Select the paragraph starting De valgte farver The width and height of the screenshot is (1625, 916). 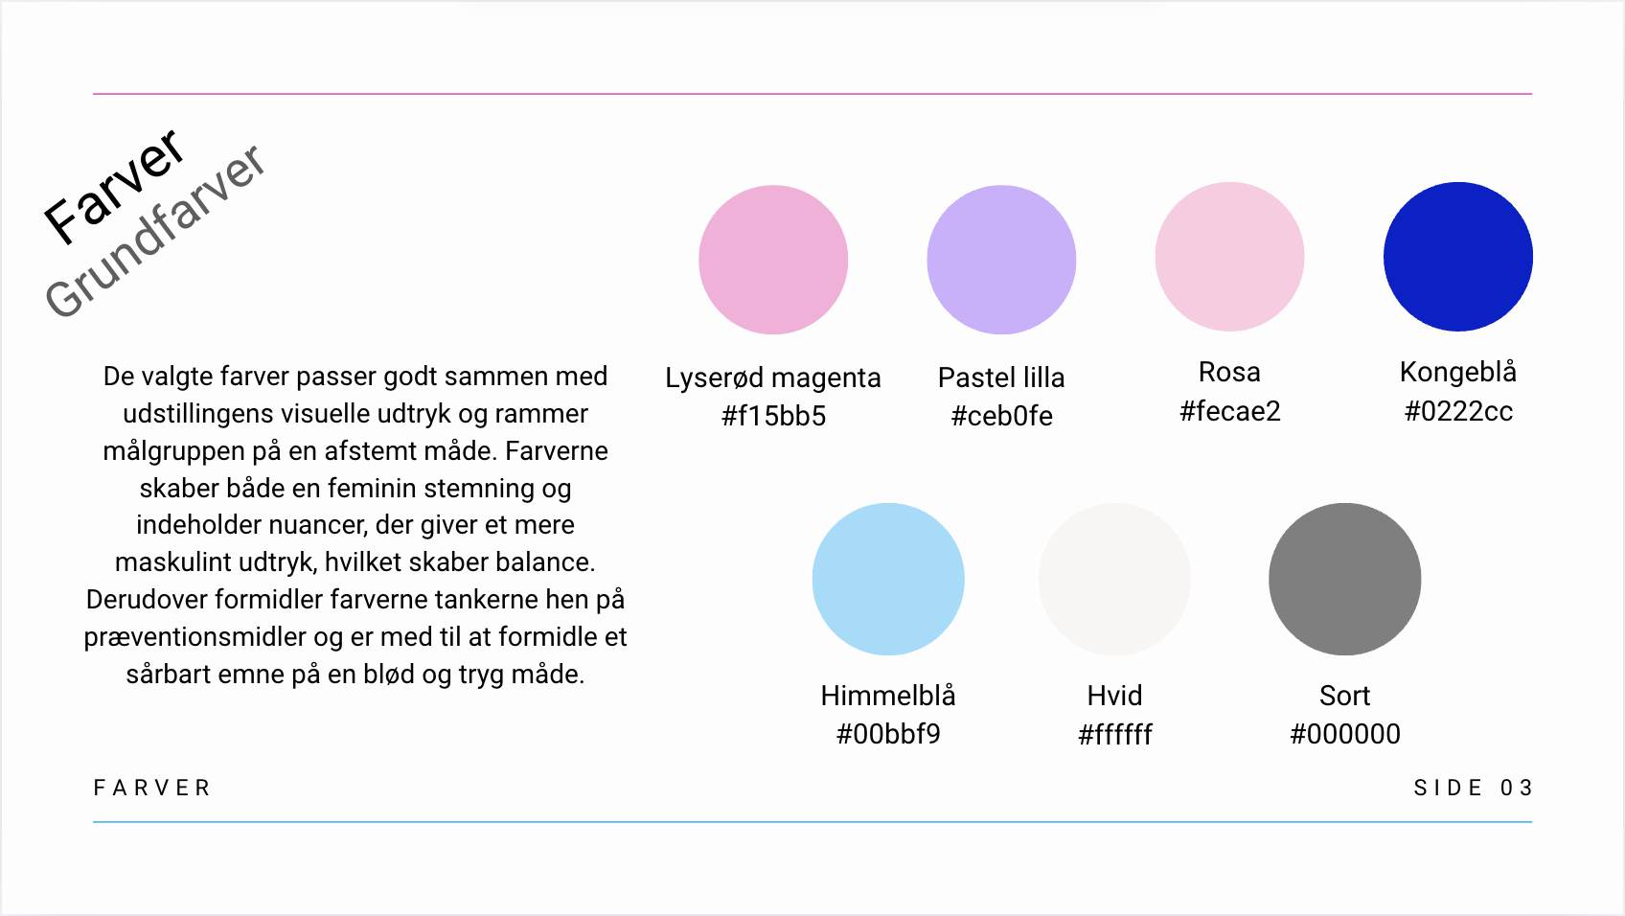[x=355, y=525]
